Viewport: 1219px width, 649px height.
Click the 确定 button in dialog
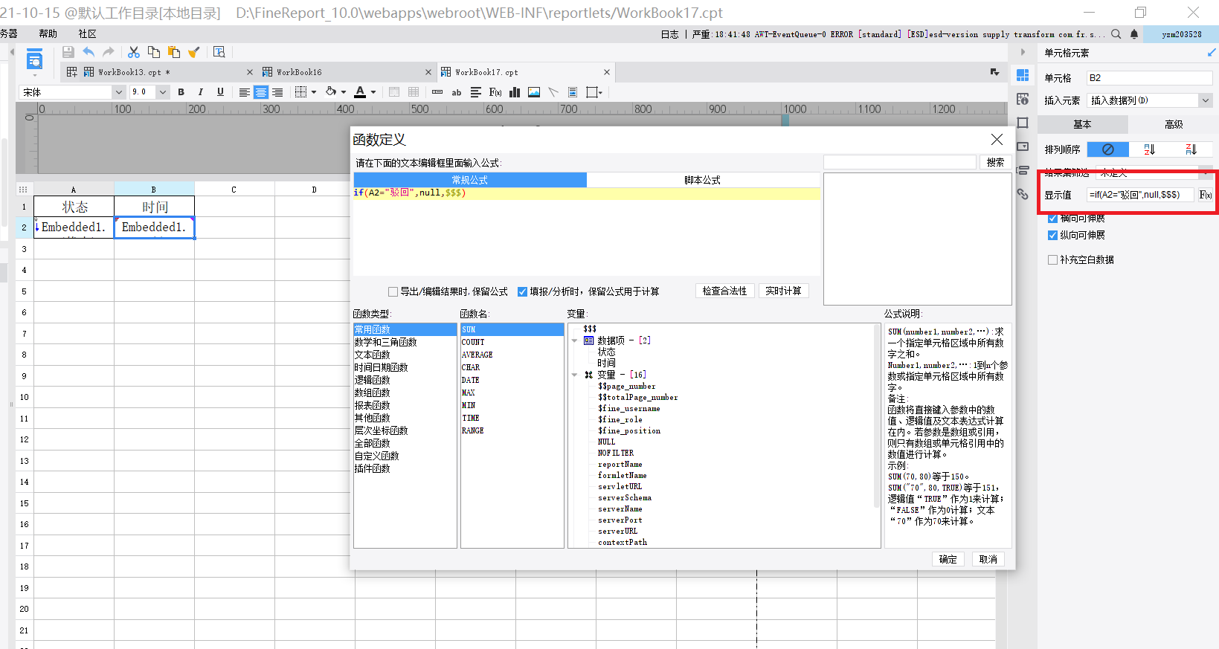pos(948,559)
